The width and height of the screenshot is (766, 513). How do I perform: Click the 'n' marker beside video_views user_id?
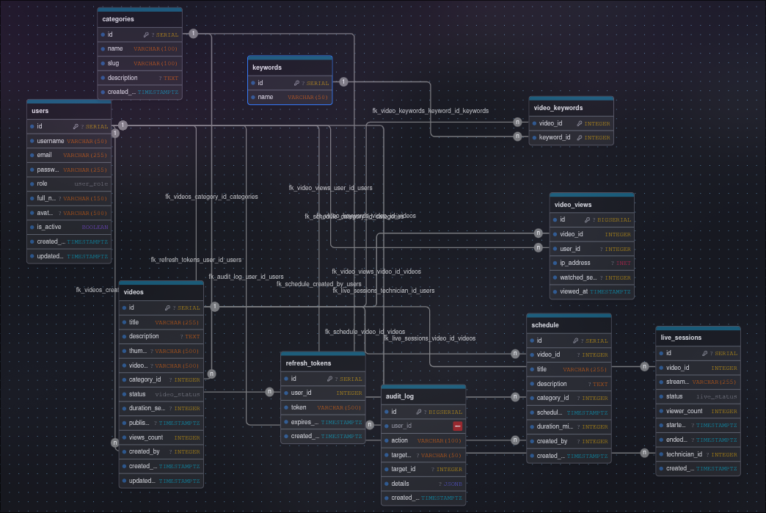tap(539, 248)
